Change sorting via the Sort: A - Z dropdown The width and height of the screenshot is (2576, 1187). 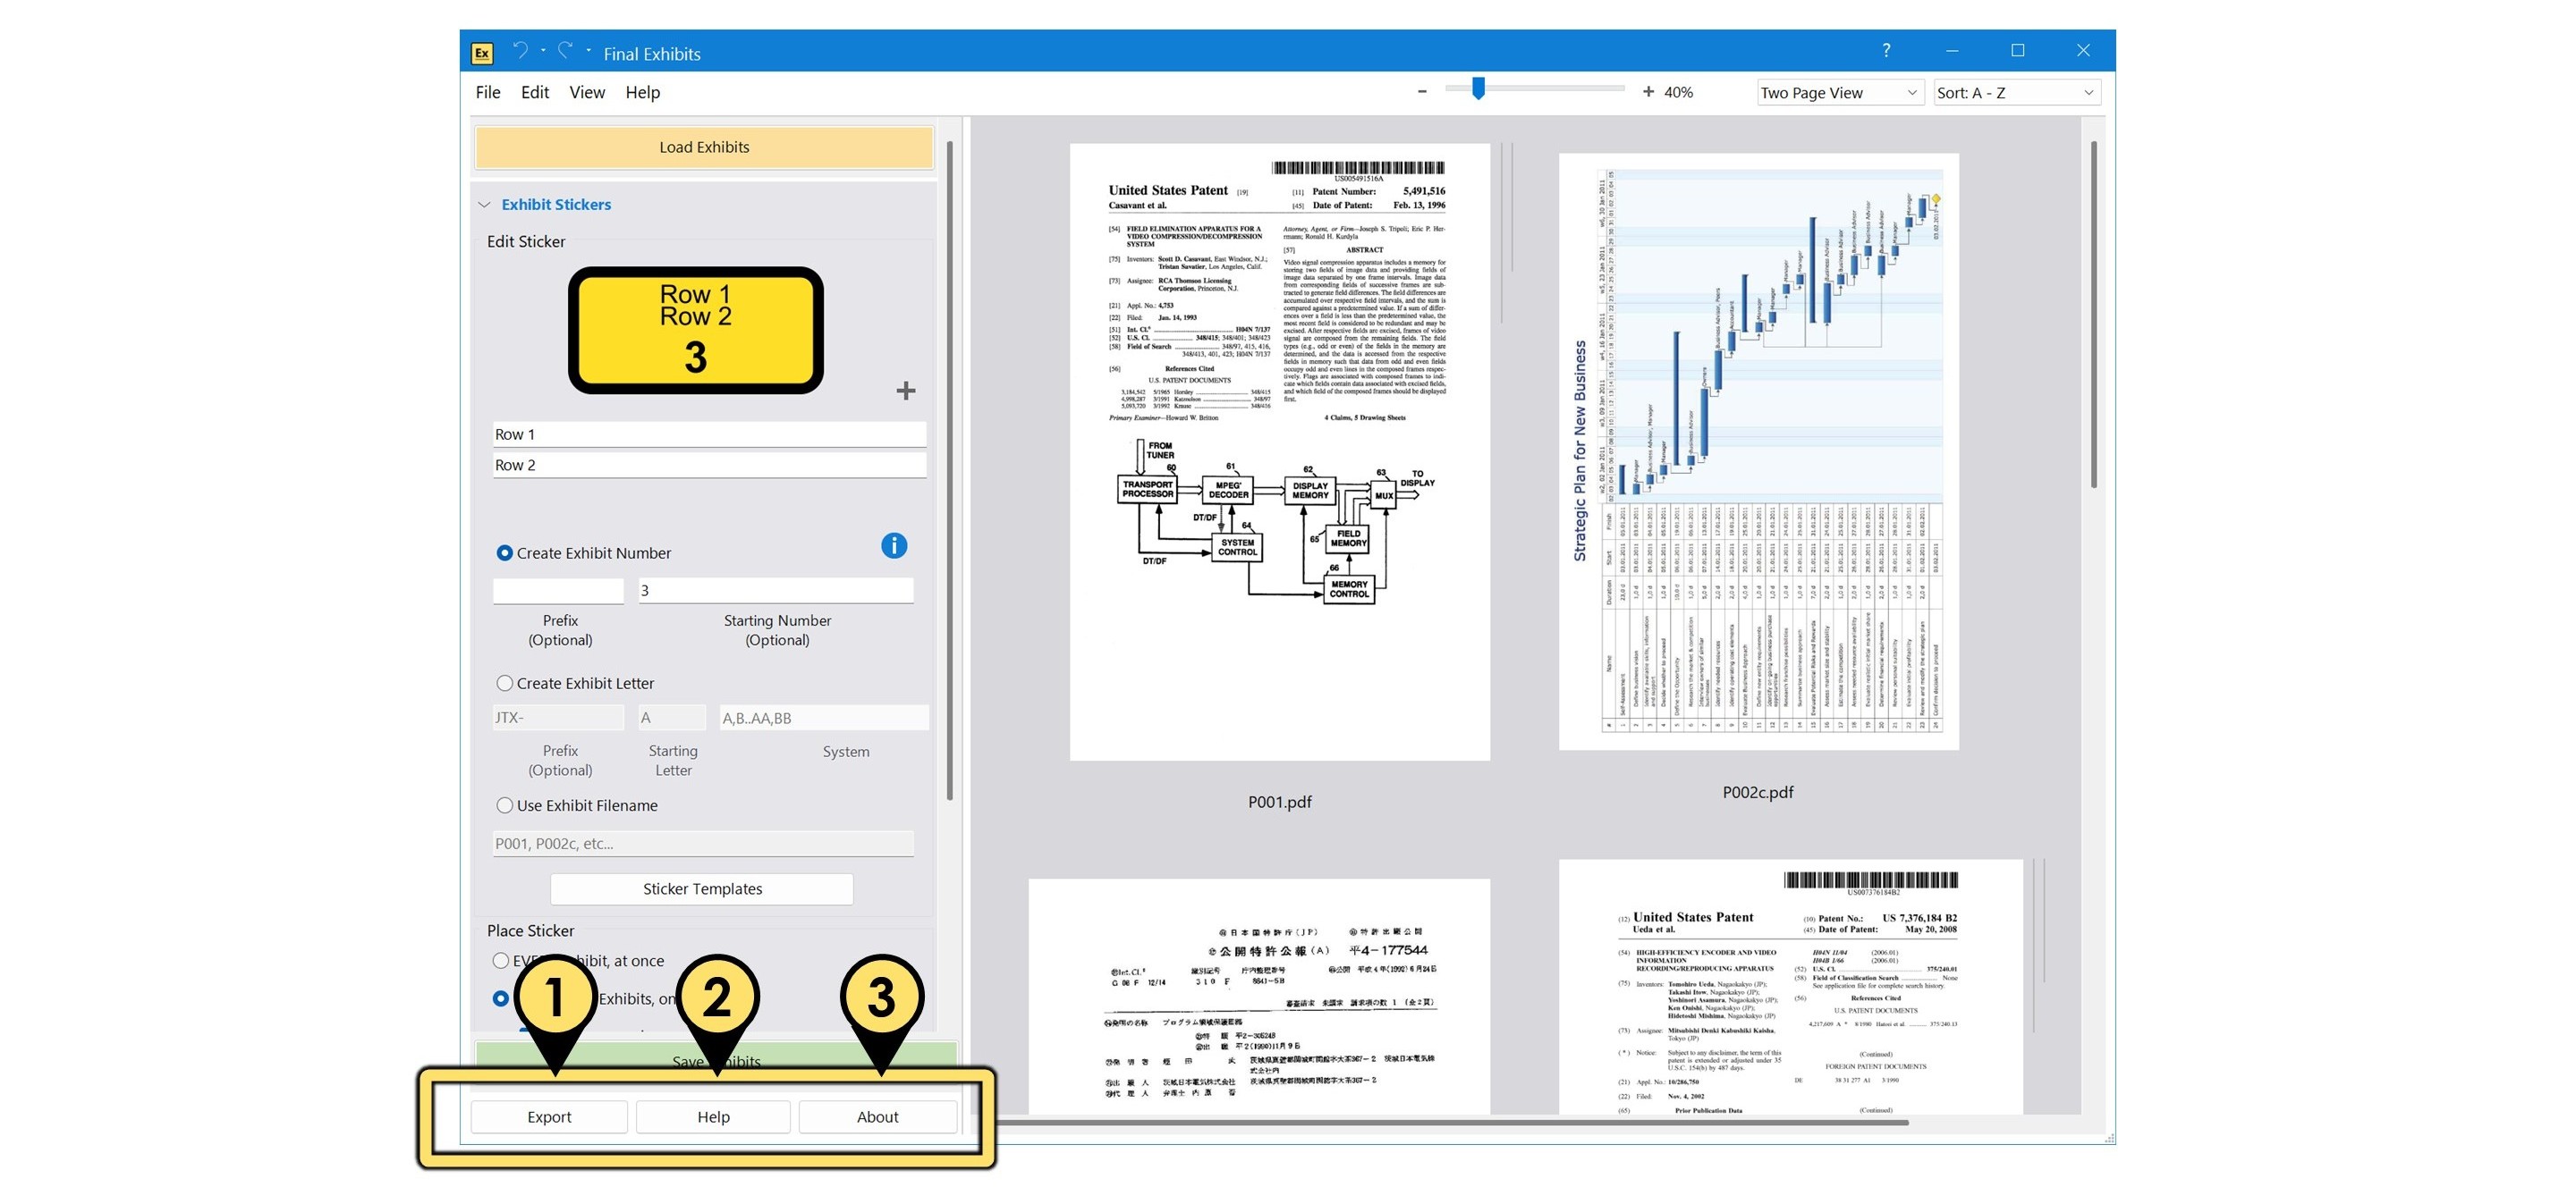(x=2016, y=92)
